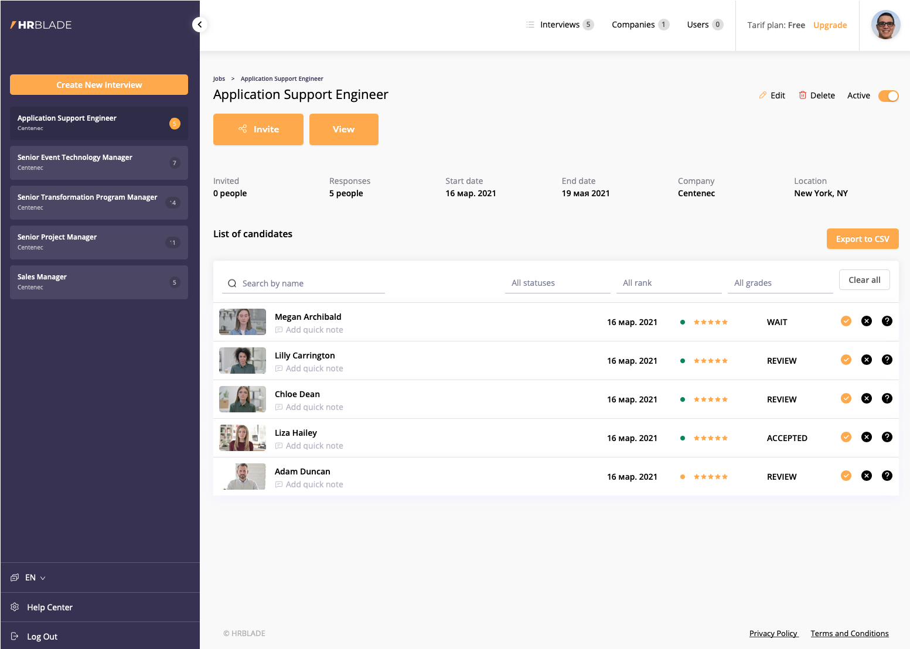Click the Upgrade plan link

tap(830, 25)
